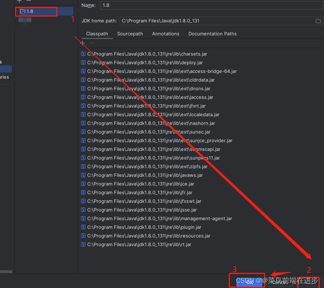The image size is (324, 288).
Task: Remove classpath entry with minus icon
Action: pos(92,43)
